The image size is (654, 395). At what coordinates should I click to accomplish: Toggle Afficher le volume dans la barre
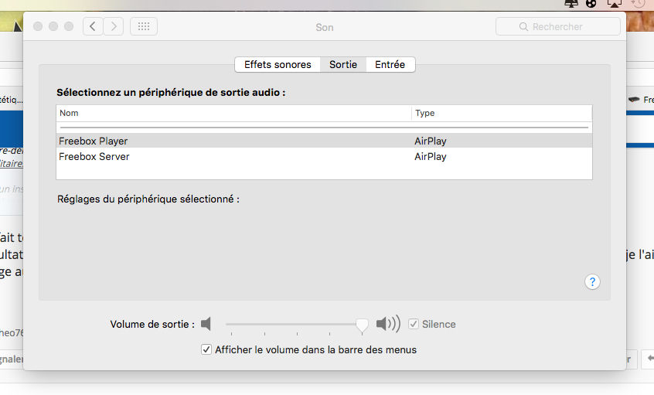pyautogui.click(x=206, y=349)
